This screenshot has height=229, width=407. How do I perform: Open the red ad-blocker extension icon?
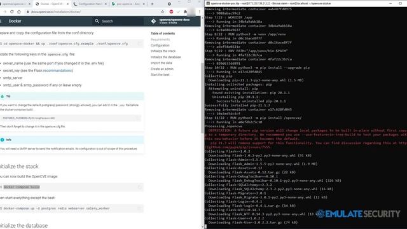171,11
